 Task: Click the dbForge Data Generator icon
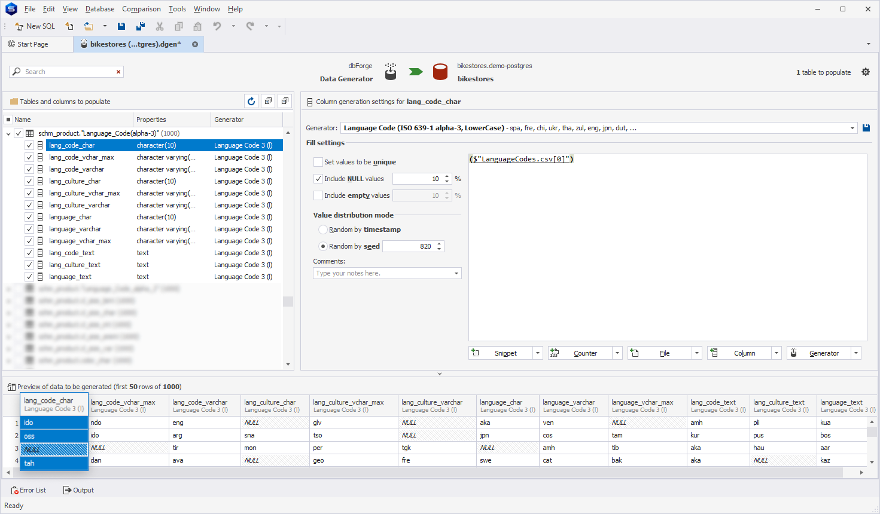pos(391,72)
